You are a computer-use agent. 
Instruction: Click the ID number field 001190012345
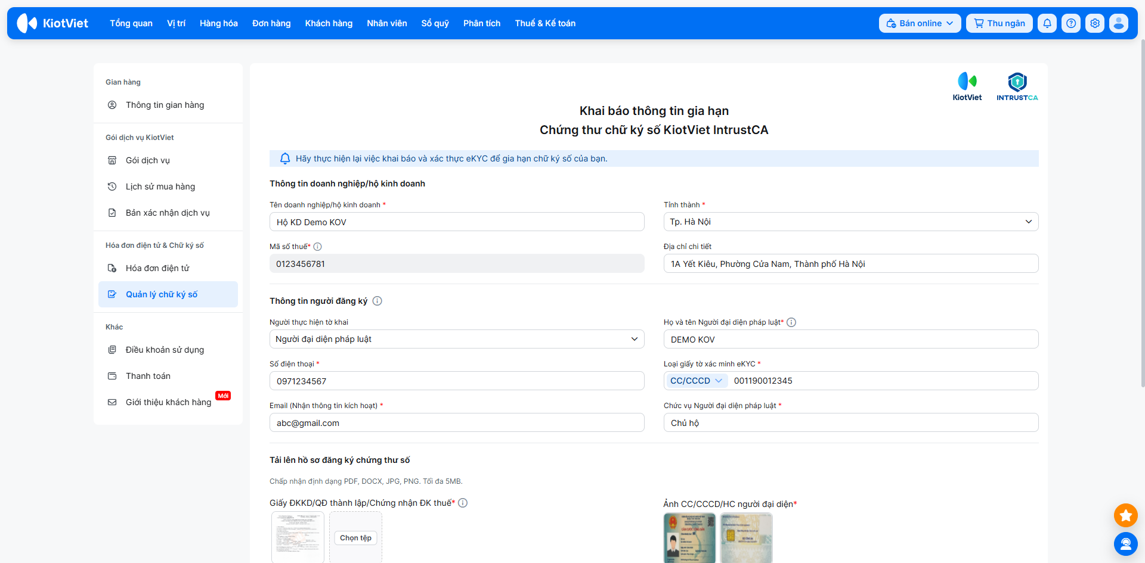(x=884, y=381)
